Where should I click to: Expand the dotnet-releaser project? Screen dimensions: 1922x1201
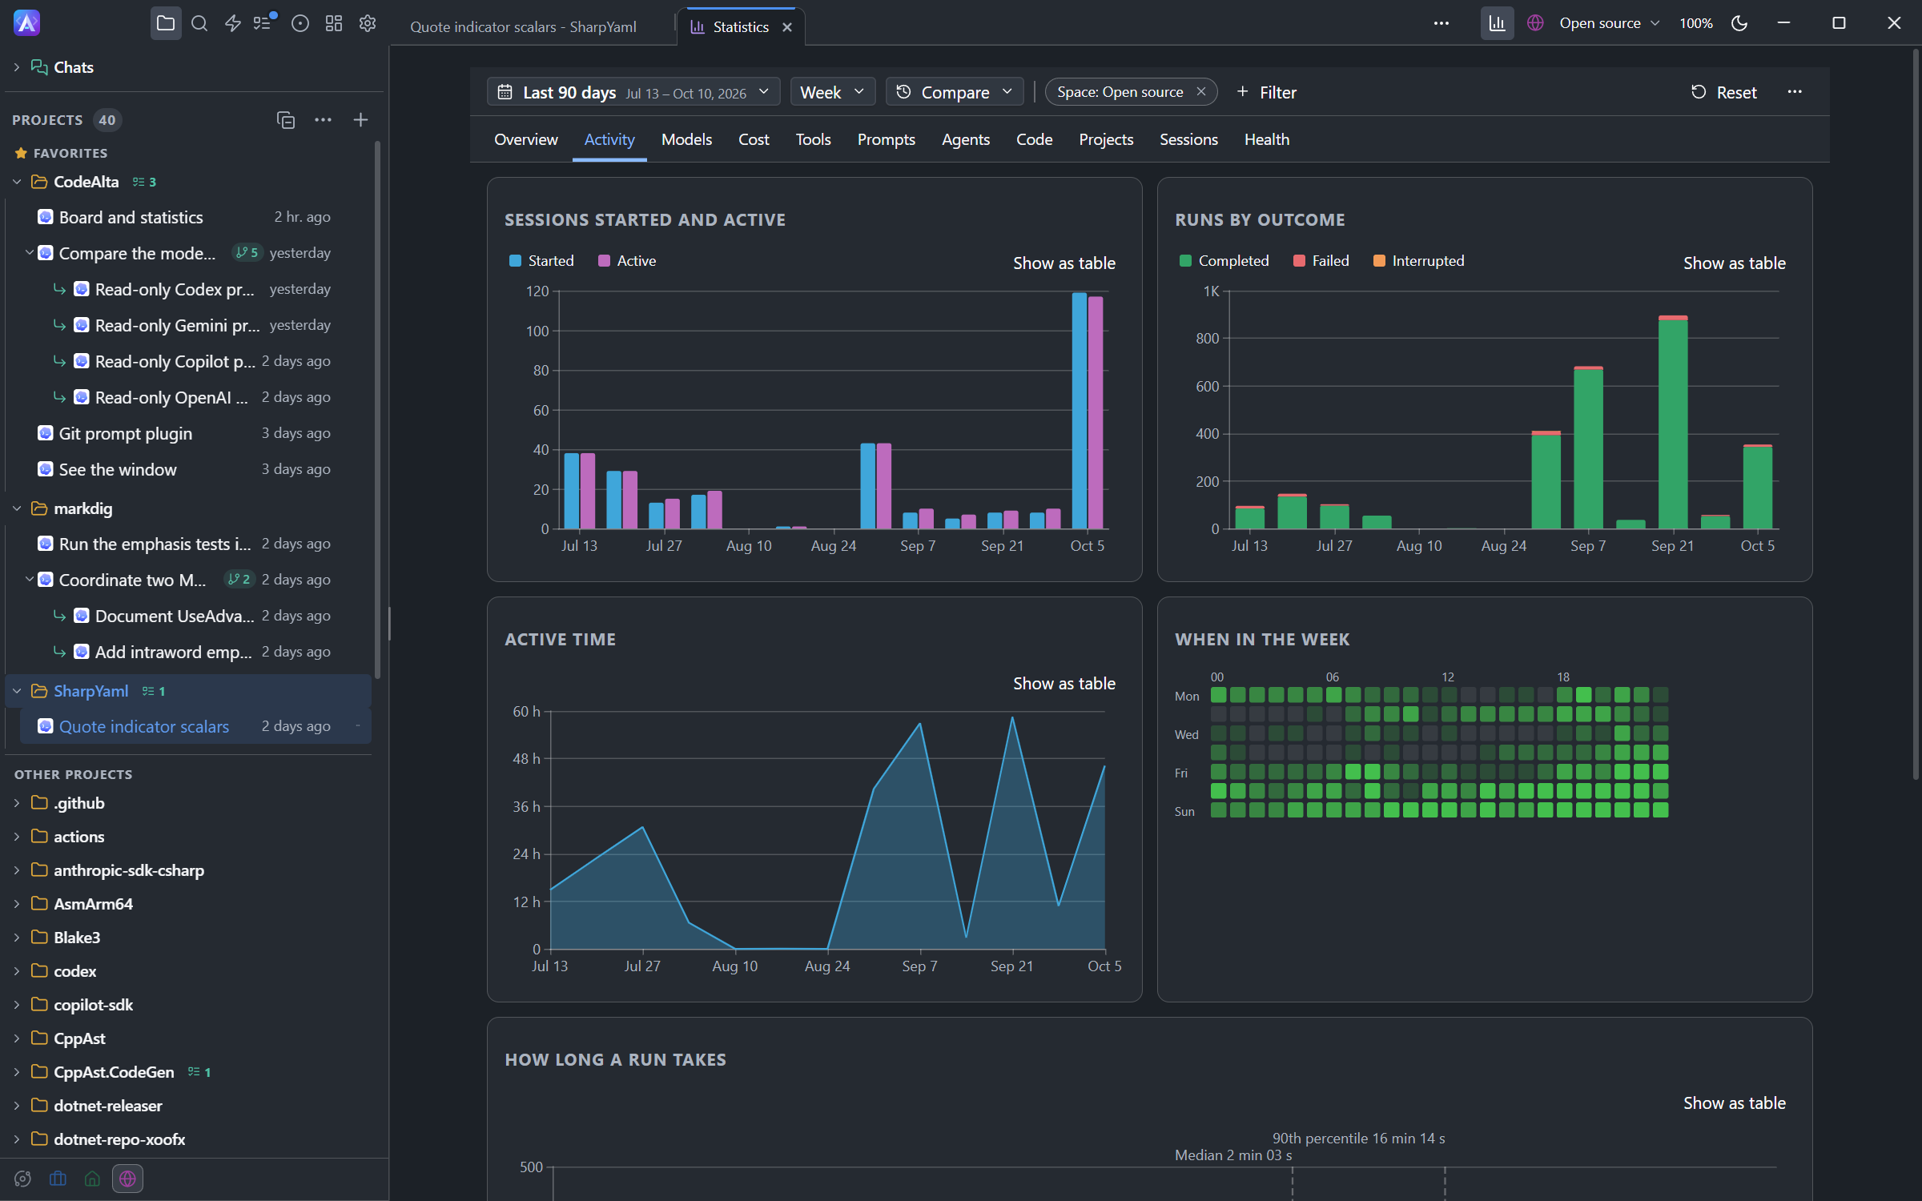17,1106
